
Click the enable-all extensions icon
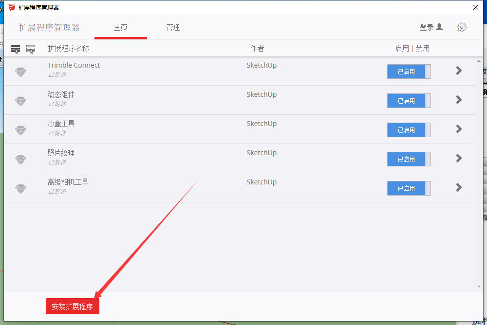pyautogui.click(x=16, y=49)
